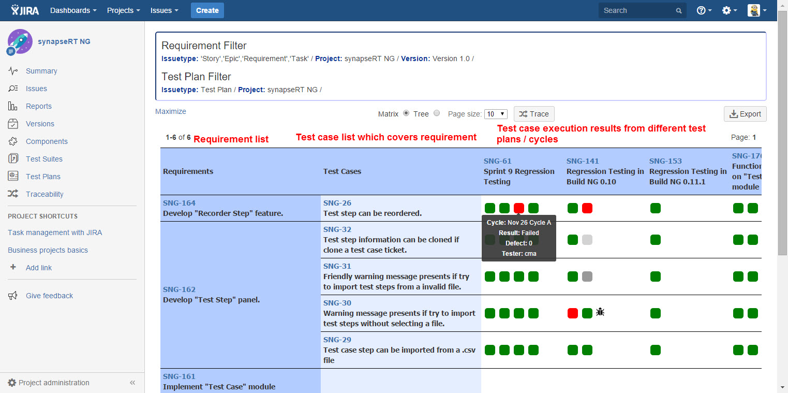
Task: Click red failed result for SNG-26 under SNG-61
Action: (x=519, y=208)
